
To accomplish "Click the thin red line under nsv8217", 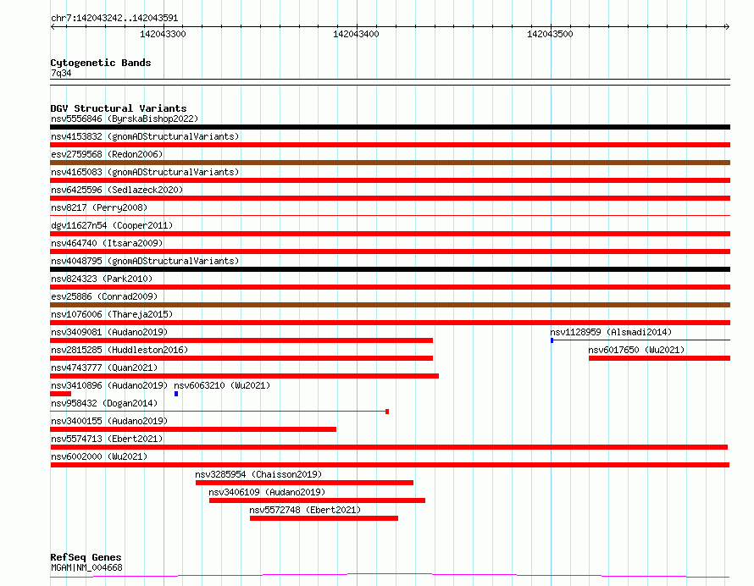I will coord(390,216).
